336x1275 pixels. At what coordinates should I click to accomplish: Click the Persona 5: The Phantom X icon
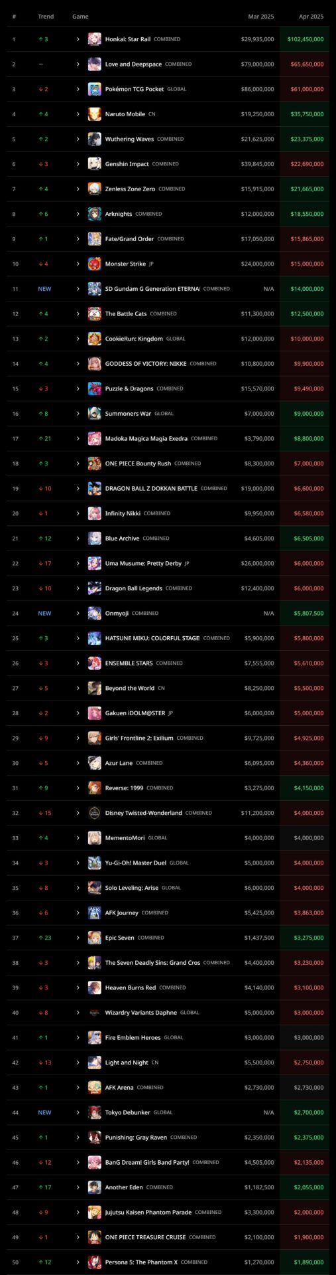pos(95,1262)
